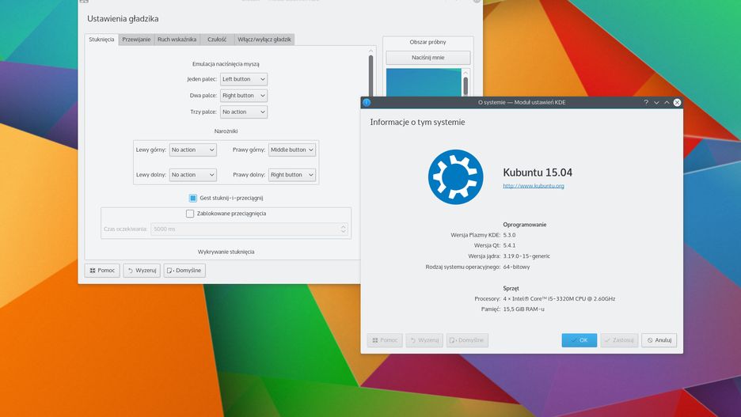This screenshot has width=741, height=417.
Task: Open the Prawy dolny corner dropdown
Action: 291,175
